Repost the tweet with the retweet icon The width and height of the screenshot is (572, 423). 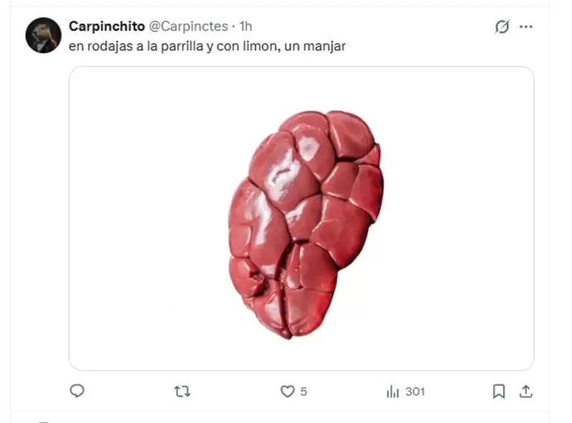tap(182, 391)
